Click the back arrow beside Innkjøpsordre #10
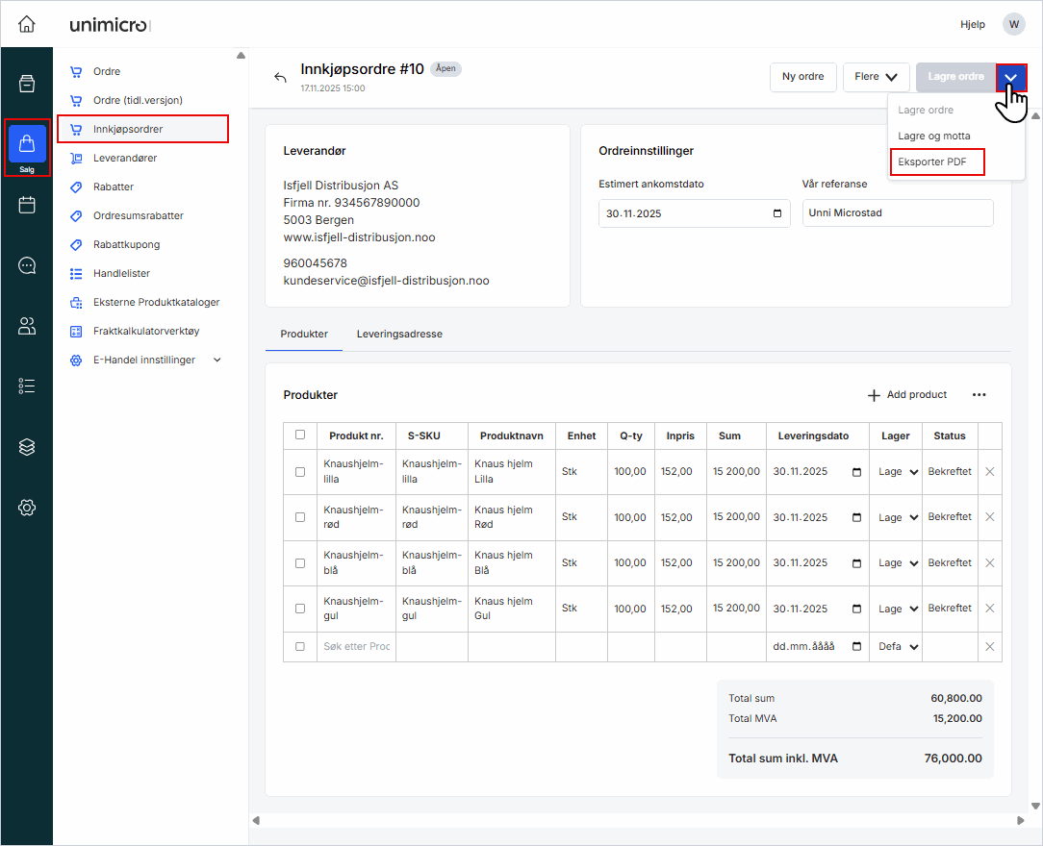The width and height of the screenshot is (1043, 846). [x=280, y=78]
